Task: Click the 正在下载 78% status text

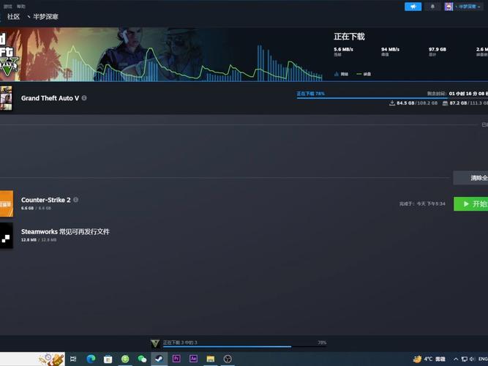Action: click(310, 94)
